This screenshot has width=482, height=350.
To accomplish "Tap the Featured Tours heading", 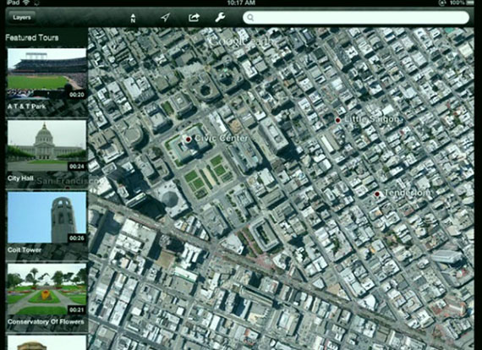I will coord(32,38).
